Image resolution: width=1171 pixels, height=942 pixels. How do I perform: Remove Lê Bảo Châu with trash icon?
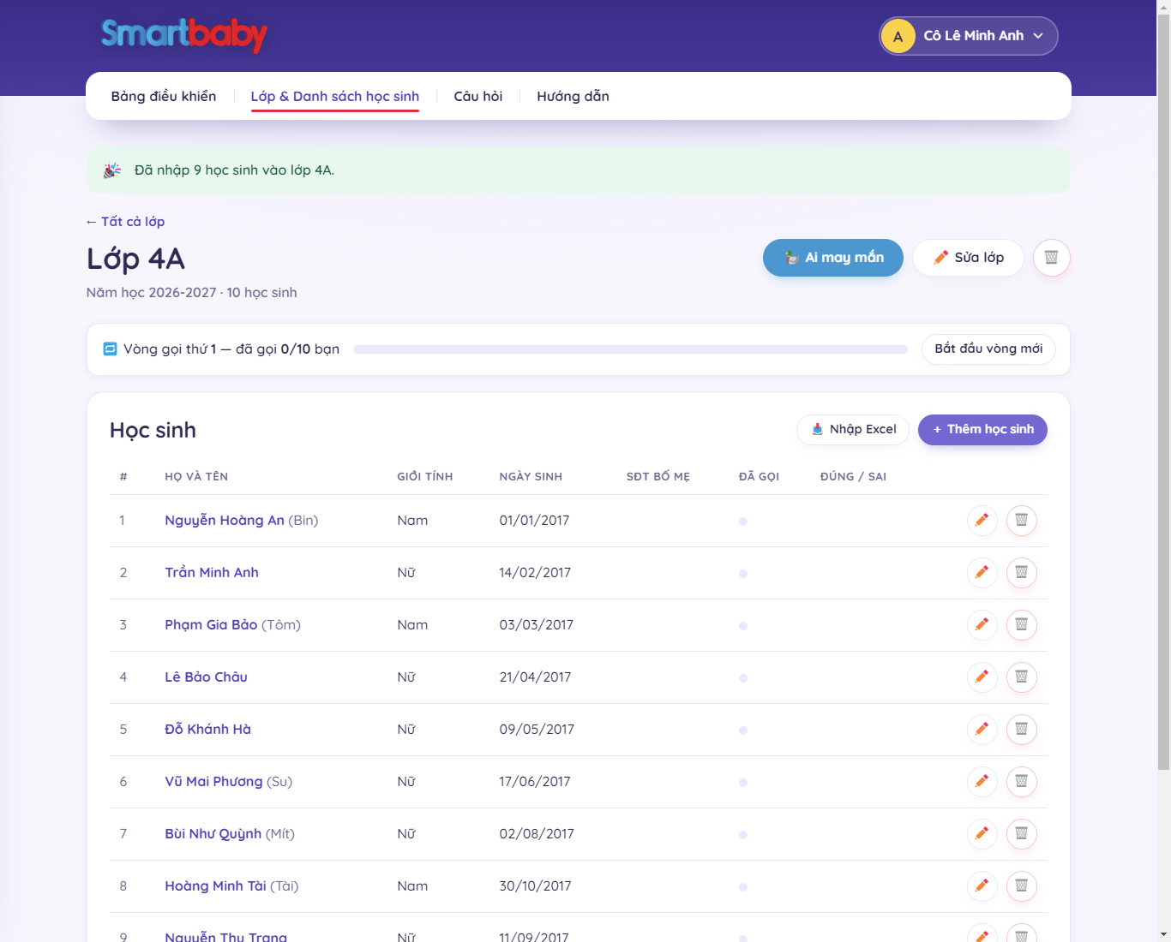point(1021,677)
